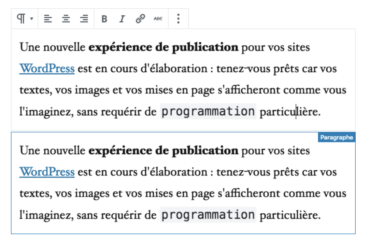Click WordPress link in the bottom paragraph

(47, 172)
